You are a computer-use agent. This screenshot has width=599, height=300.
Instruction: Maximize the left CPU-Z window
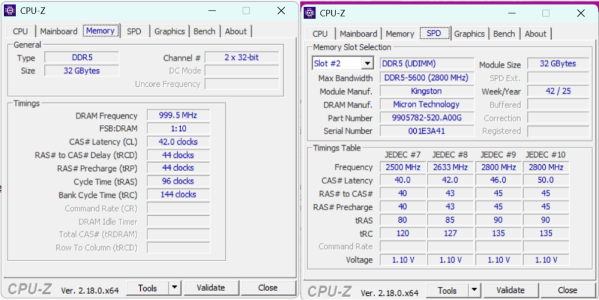[246, 11]
